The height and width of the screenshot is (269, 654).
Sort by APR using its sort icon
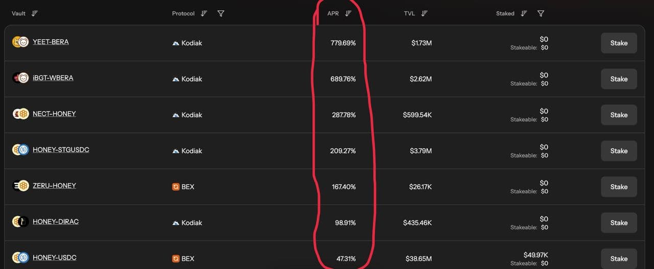point(348,13)
